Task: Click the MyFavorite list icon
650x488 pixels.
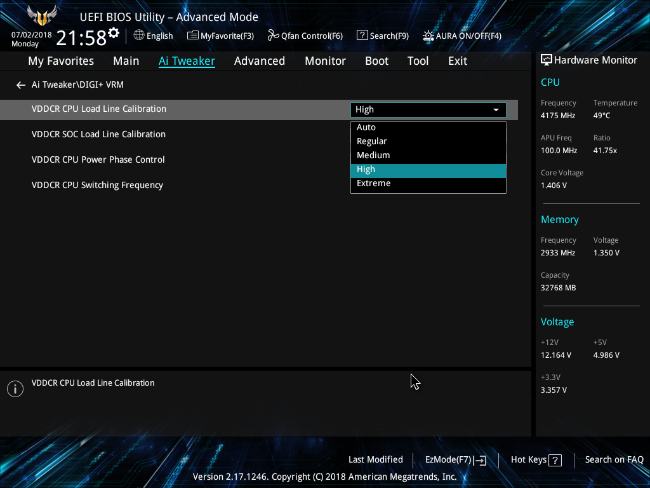Action: pyautogui.click(x=193, y=36)
